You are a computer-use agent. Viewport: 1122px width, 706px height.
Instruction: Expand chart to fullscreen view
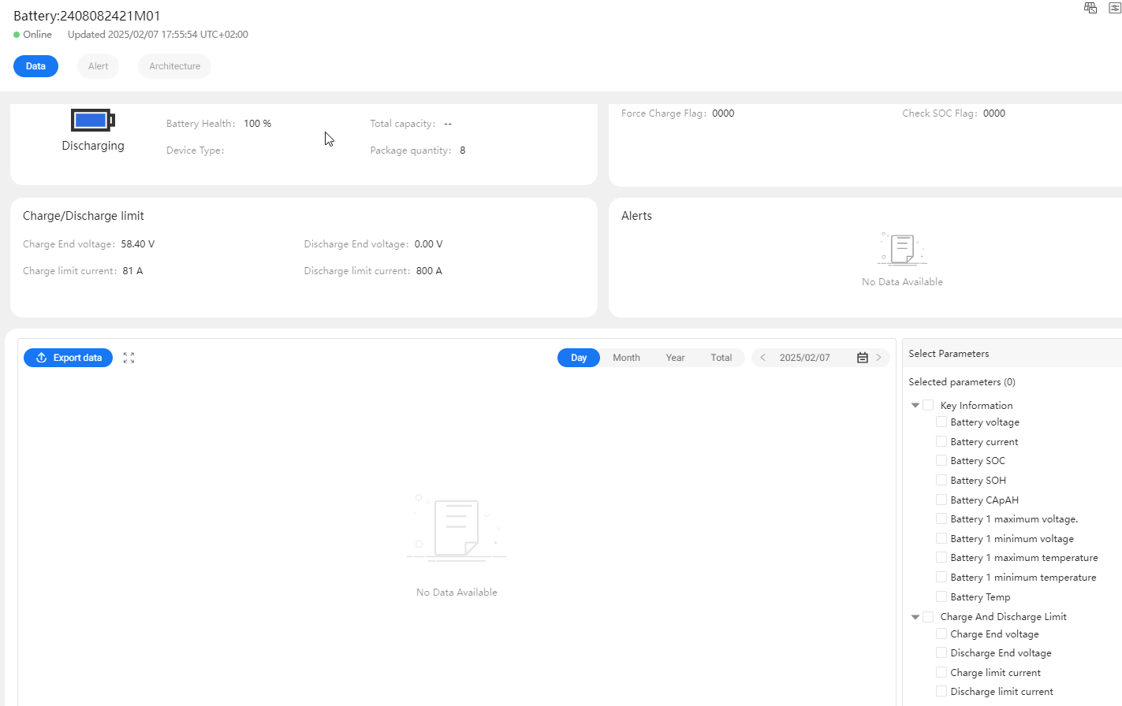point(129,357)
